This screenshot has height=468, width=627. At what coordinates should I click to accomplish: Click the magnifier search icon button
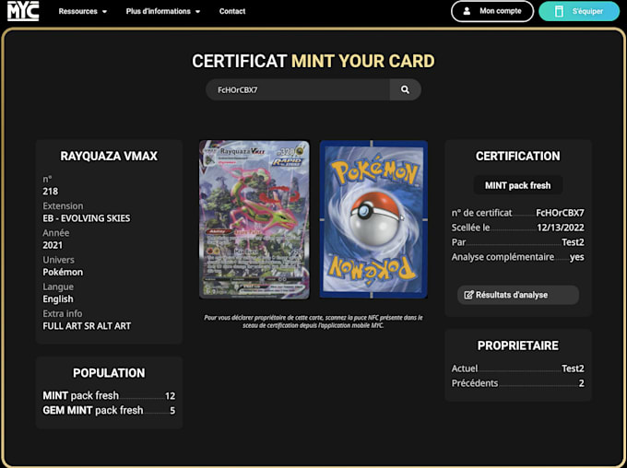pos(405,89)
